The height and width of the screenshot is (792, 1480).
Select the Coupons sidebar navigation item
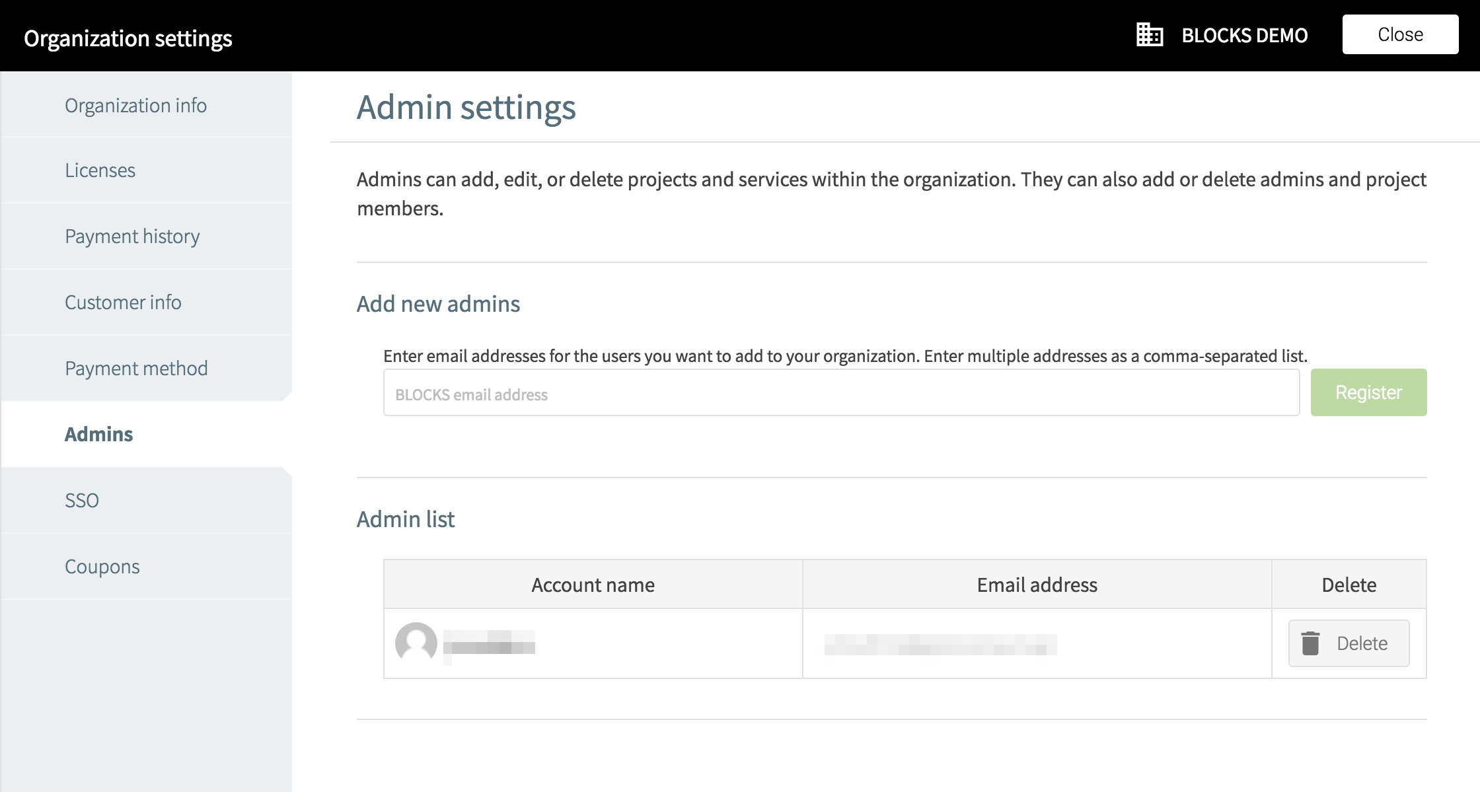(x=102, y=566)
